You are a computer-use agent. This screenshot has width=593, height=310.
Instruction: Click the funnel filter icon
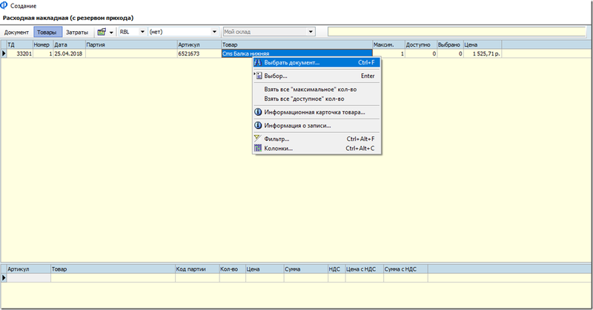(258, 138)
